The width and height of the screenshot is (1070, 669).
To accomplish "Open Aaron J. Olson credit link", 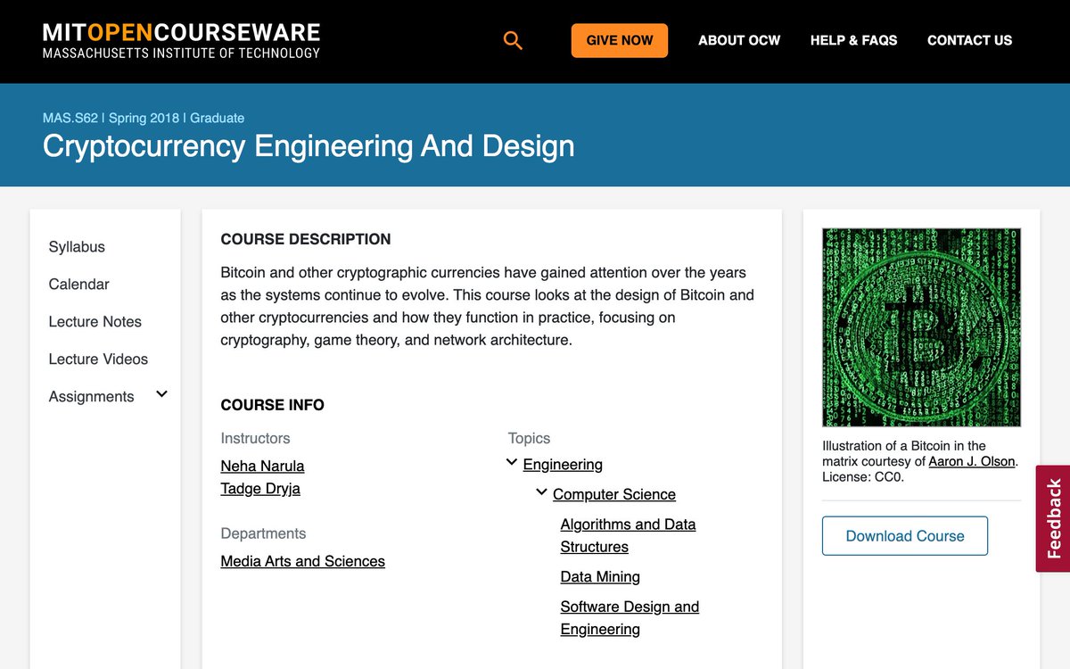I will pos(972,461).
